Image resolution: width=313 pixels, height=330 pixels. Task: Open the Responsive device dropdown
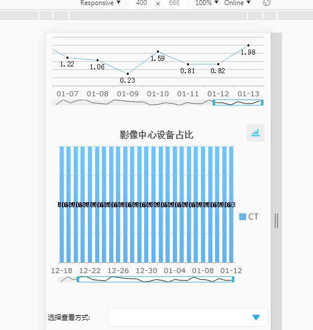pos(100,3)
